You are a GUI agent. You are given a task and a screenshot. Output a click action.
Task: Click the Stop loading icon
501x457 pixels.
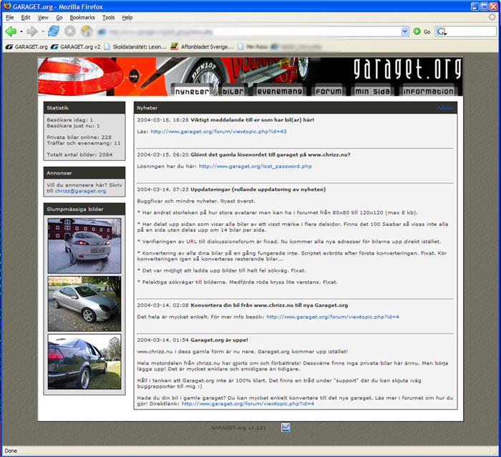[70, 31]
